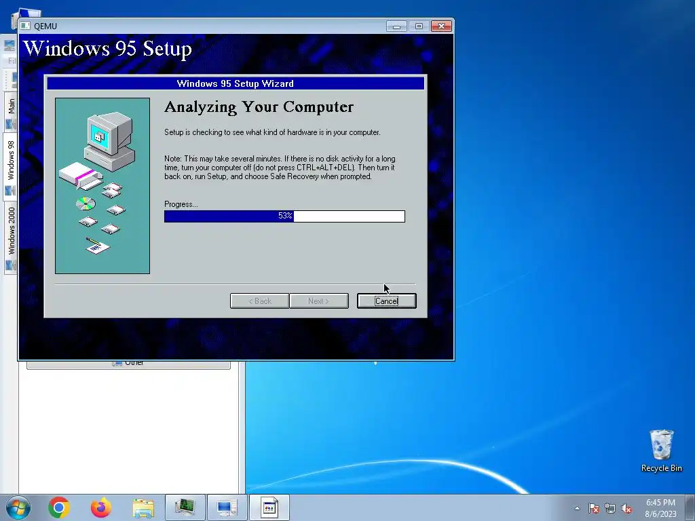Click the disabled Next button
This screenshot has width=695, height=521.
[319, 301]
